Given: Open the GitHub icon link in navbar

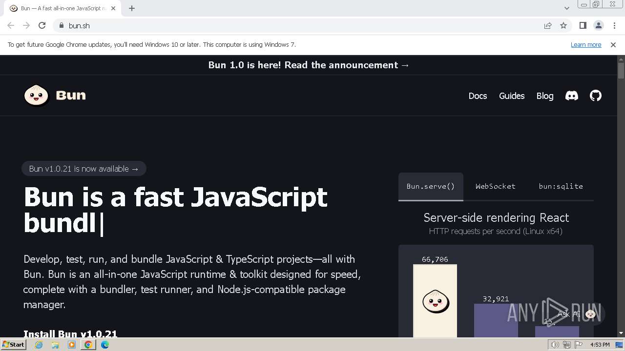Looking at the screenshot, I should pos(595,96).
